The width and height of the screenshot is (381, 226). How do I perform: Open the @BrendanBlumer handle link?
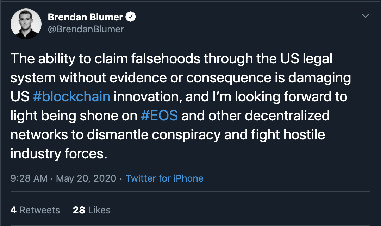pos(86,29)
